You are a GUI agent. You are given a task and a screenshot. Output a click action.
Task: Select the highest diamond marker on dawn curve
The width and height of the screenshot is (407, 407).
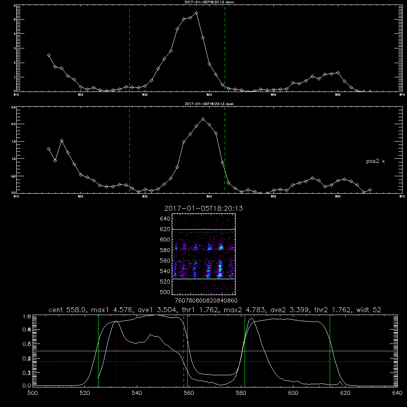(x=197, y=13)
